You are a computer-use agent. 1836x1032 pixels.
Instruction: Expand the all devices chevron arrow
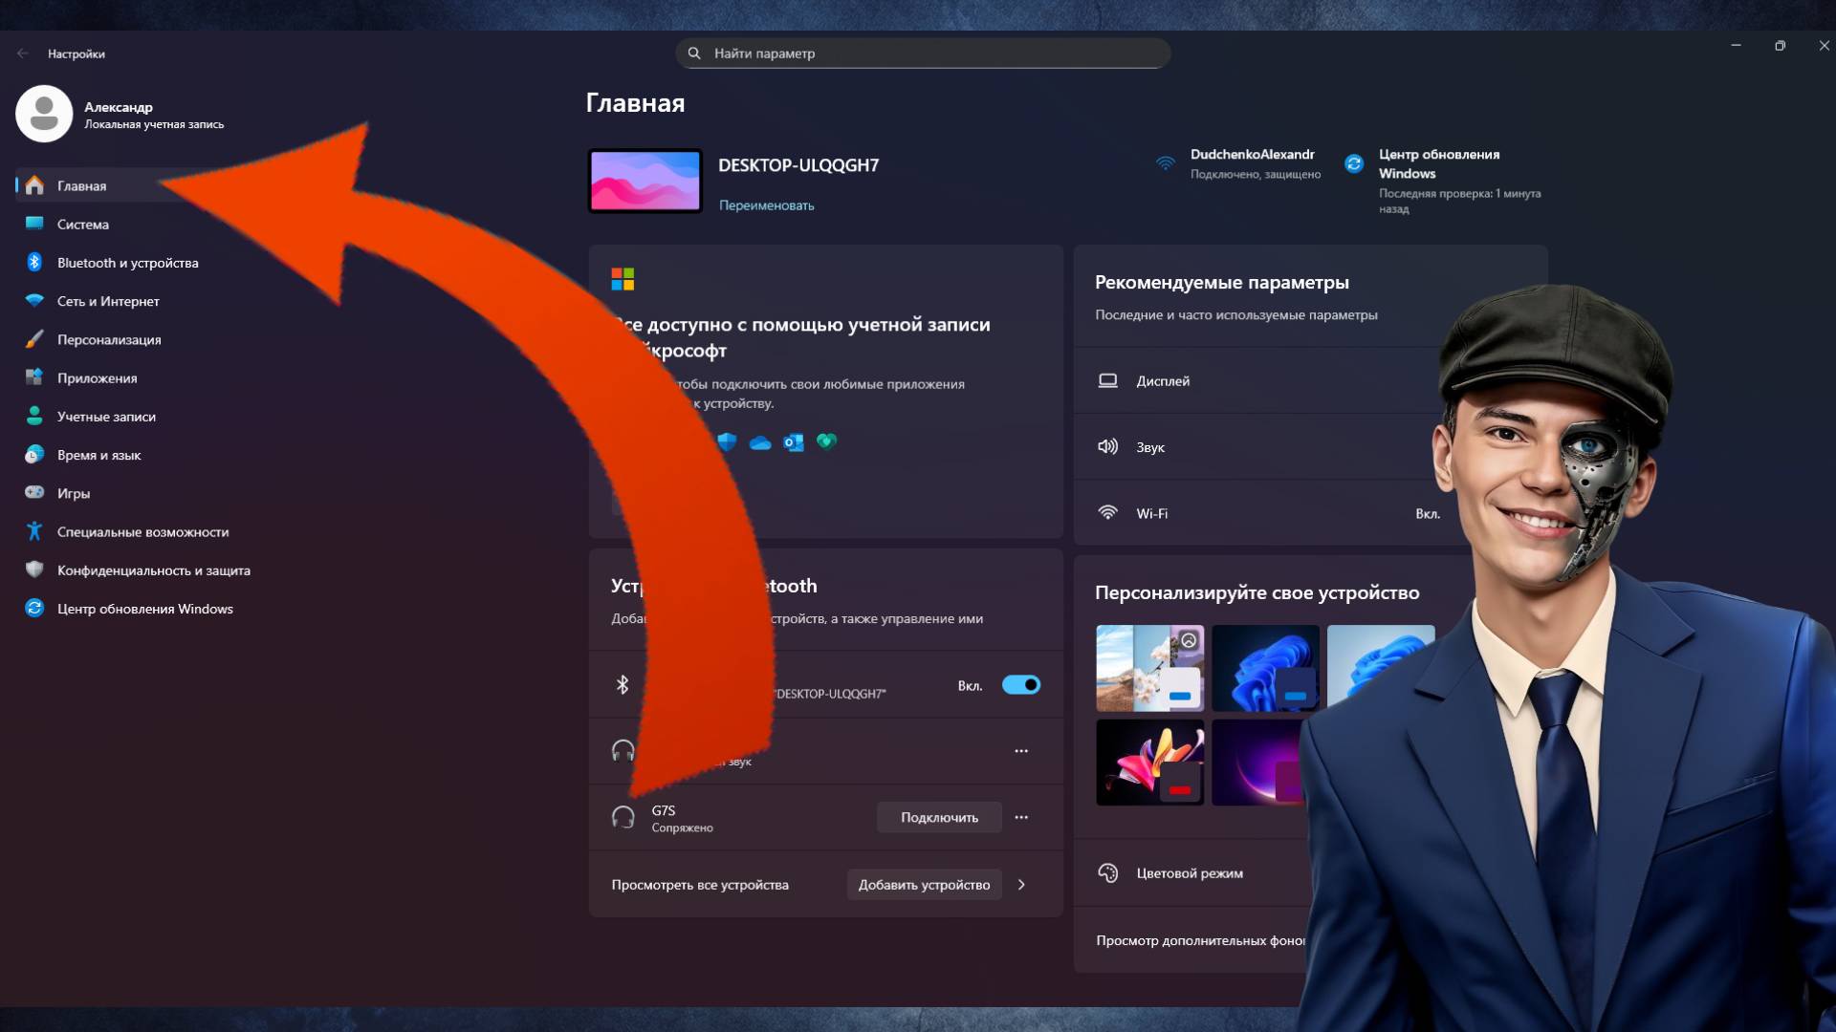click(1021, 885)
